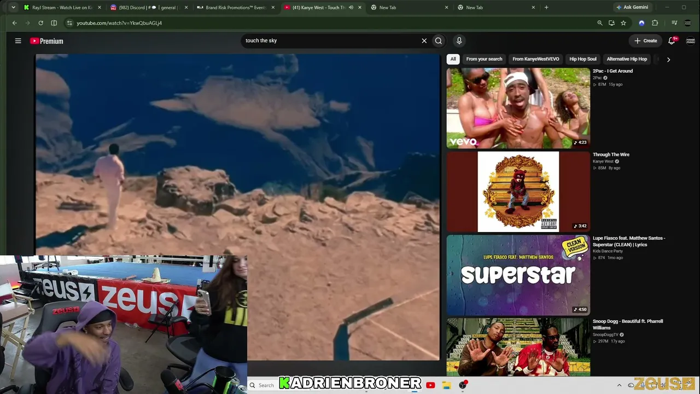Clear the YouTube search text
The image size is (700, 394).
[x=424, y=40]
